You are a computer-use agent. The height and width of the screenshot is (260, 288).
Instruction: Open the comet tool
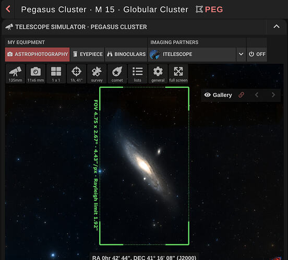pos(117,74)
